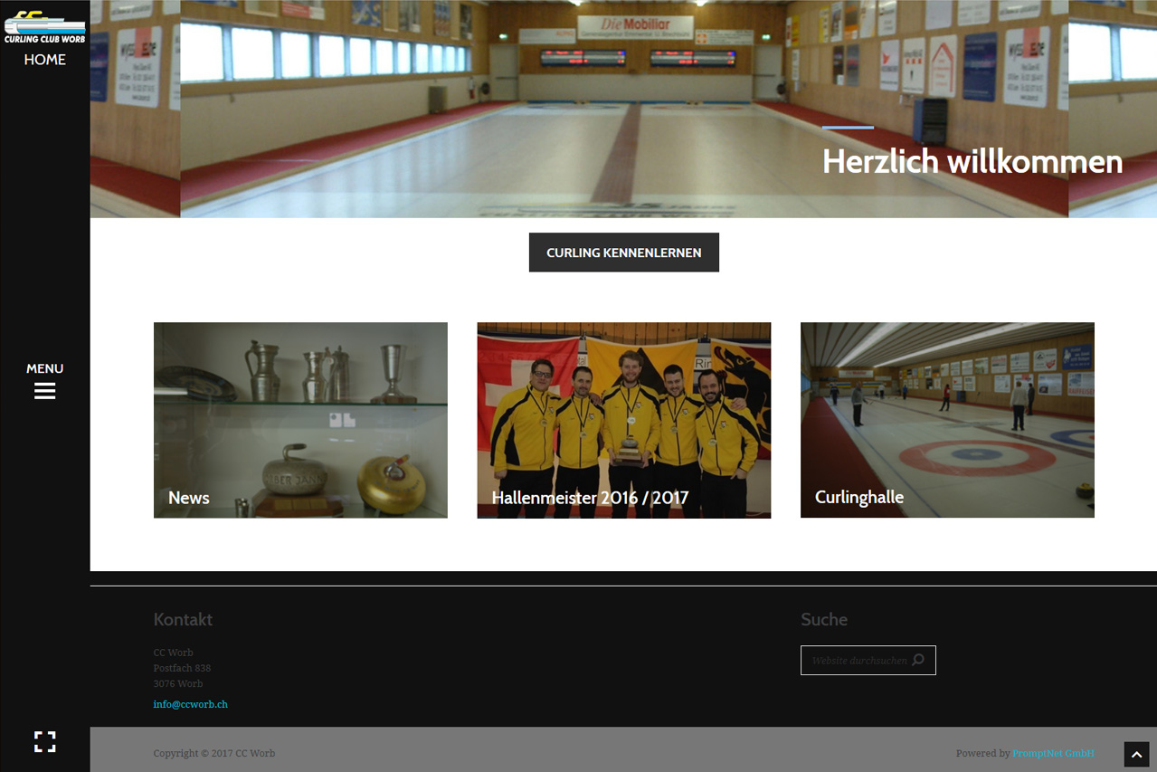This screenshot has height=772, width=1157.
Task: Click the scroll-to-top arrow icon
Action: 1136,754
